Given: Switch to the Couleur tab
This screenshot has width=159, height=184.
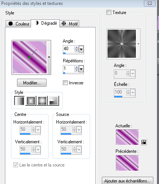Looking at the screenshot, I should (19, 24).
